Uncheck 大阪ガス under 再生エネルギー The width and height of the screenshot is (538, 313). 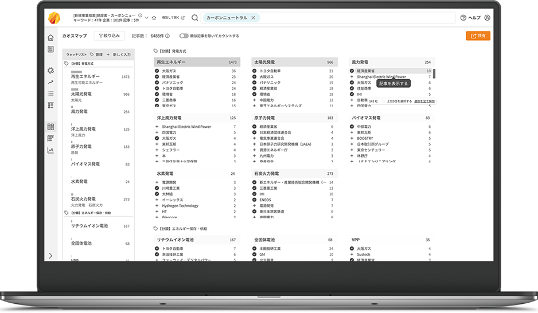(x=157, y=71)
